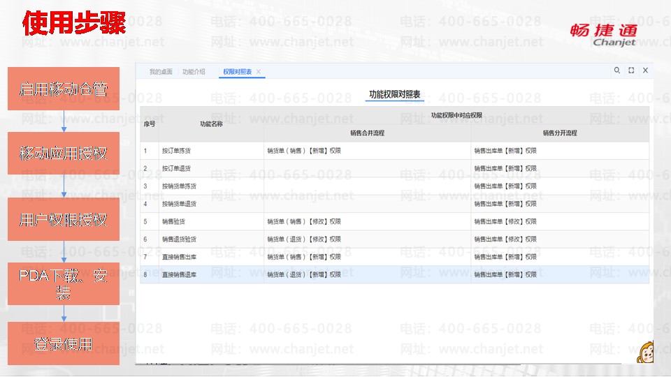Click the 销售合并流程 column header
The image size is (671, 377).
367,133
